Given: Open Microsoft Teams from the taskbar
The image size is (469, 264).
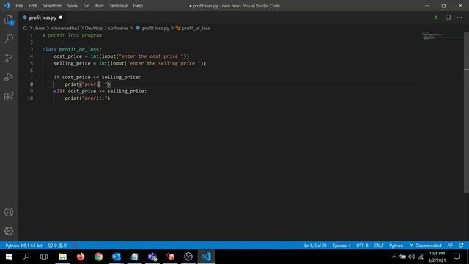Looking at the screenshot, I should (152, 257).
